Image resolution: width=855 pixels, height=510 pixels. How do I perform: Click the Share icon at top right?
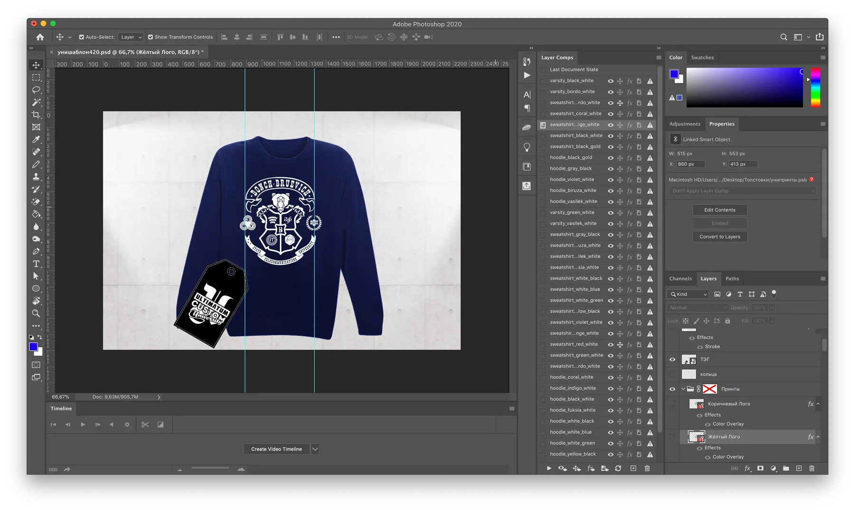(x=820, y=37)
